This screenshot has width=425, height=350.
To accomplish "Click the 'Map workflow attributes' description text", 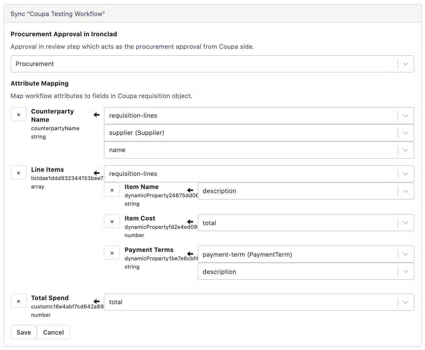I will pyautogui.click(x=102, y=96).
